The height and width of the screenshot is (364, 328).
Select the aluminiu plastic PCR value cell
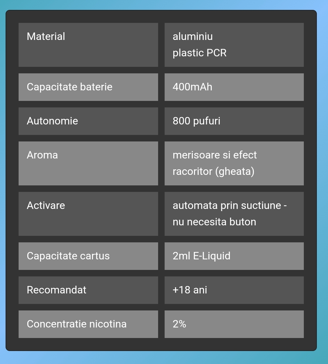[x=234, y=45]
